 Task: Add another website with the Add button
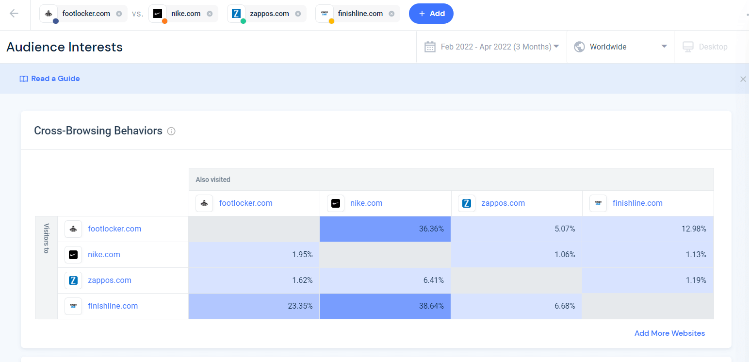[431, 14]
